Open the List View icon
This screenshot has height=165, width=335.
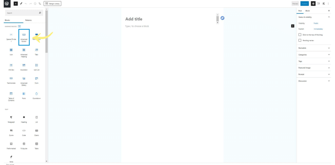point(40,4)
